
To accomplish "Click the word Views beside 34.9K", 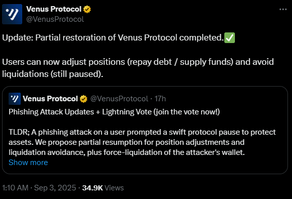I will click(114, 188).
